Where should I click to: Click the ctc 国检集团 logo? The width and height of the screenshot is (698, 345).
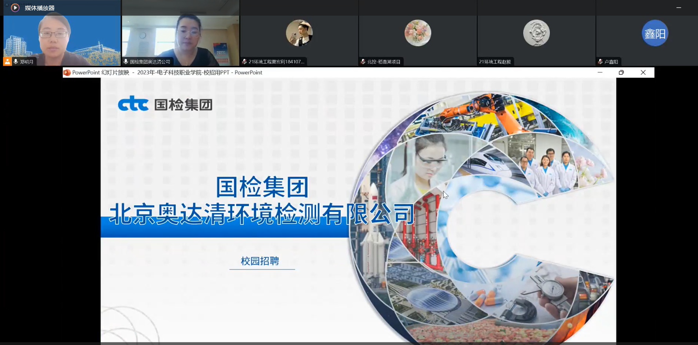click(165, 104)
